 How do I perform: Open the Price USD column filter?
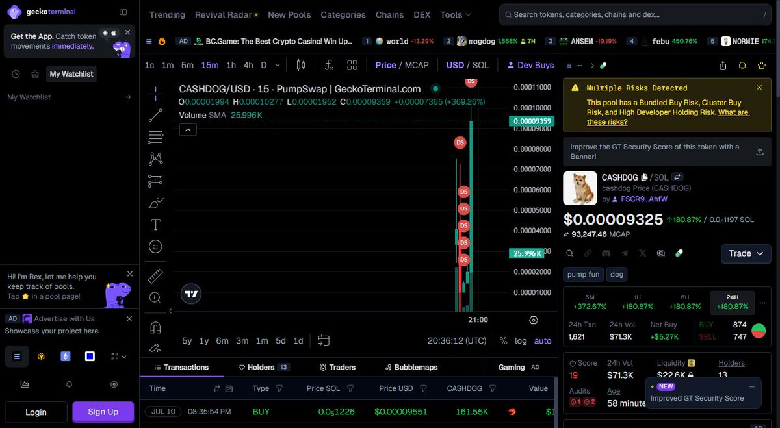click(x=423, y=388)
